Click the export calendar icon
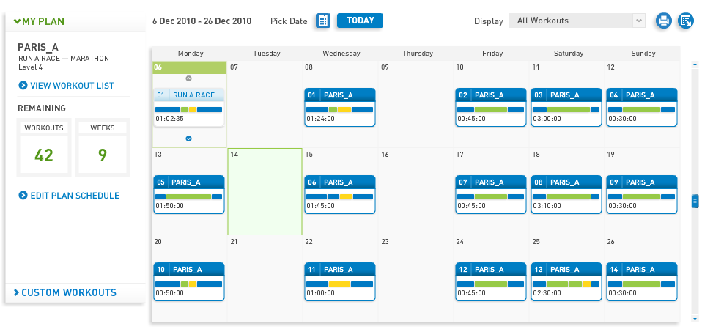 click(x=685, y=21)
